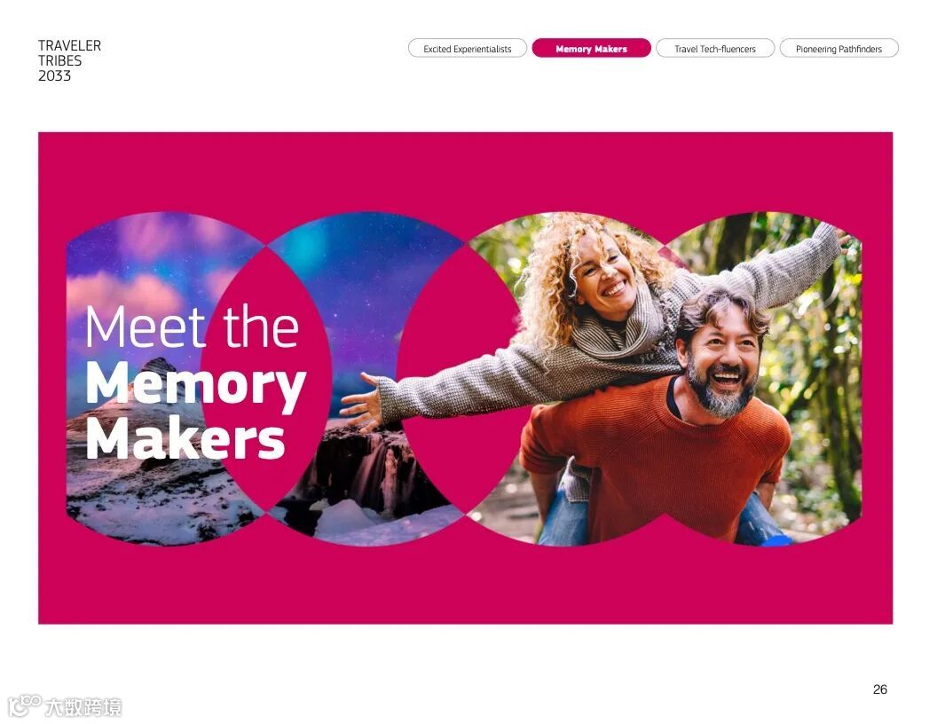This screenshot has width=937, height=724.
Task: Click page number 26
Action: [879, 689]
